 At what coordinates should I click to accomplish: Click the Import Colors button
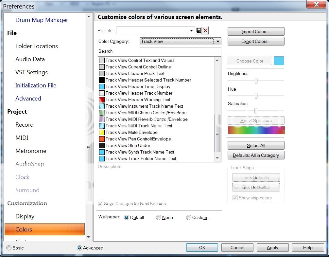click(x=256, y=31)
